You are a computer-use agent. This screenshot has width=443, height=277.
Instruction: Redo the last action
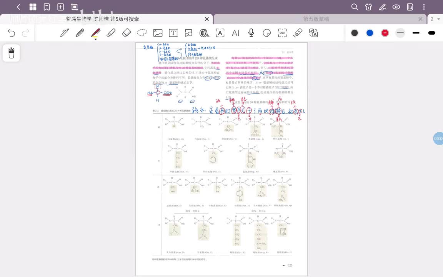(25, 33)
